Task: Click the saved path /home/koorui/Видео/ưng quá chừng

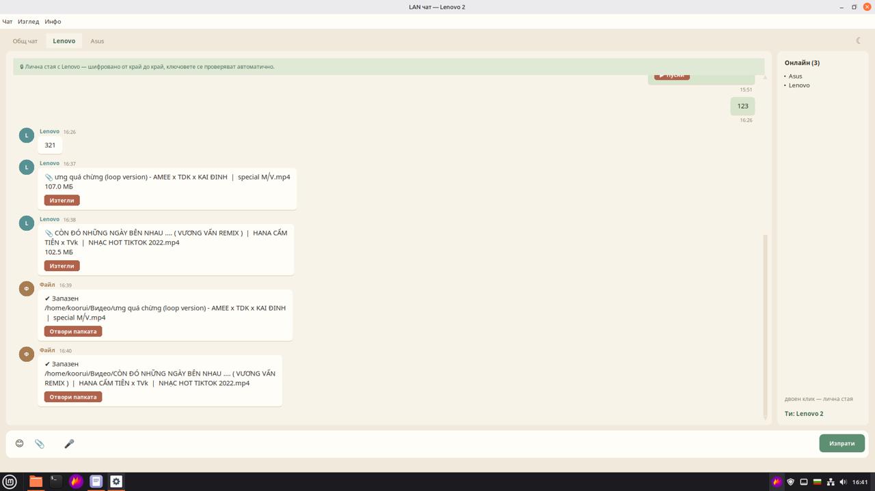Action: (x=165, y=313)
